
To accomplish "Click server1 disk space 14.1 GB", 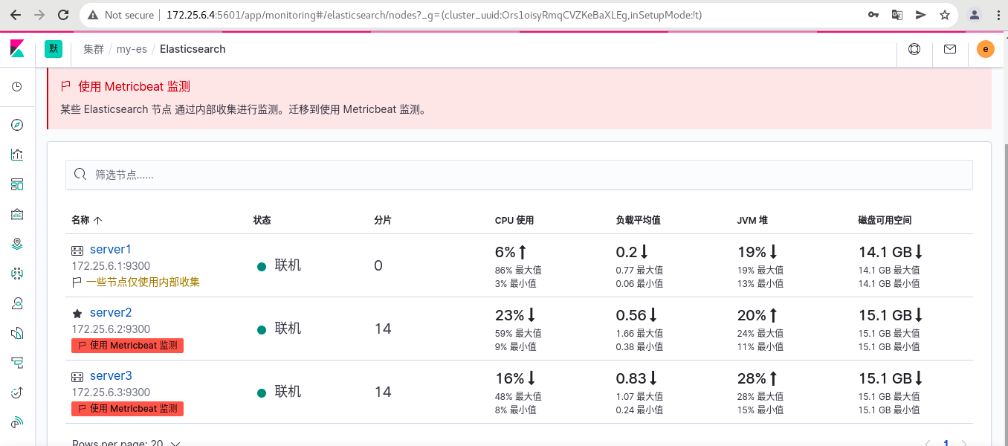I will pyautogui.click(x=885, y=252).
